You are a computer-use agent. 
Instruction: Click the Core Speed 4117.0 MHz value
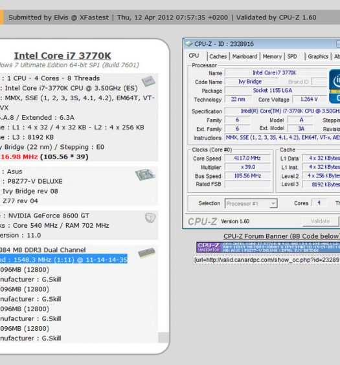(x=247, y=158)
